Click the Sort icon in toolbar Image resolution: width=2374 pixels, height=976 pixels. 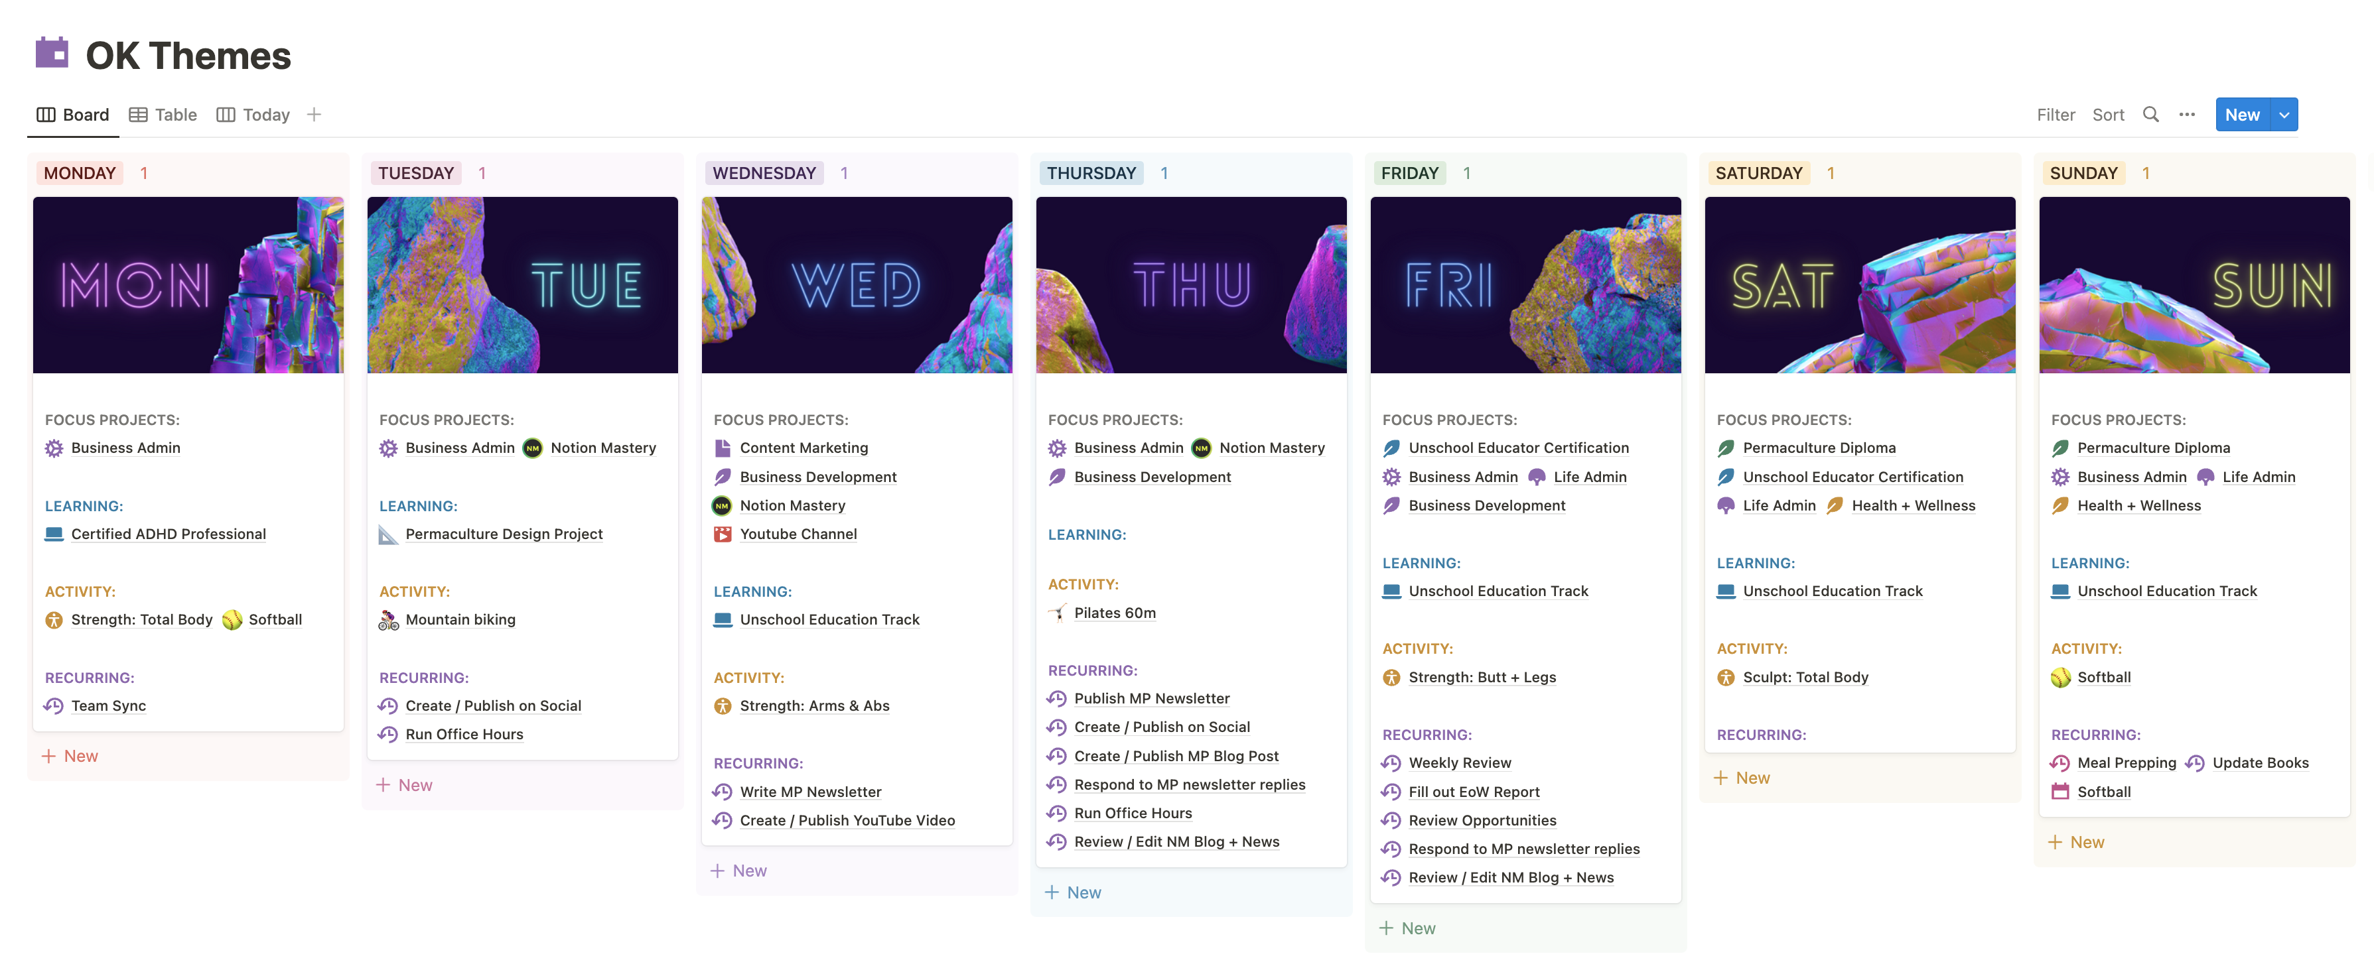point(2107,113)
